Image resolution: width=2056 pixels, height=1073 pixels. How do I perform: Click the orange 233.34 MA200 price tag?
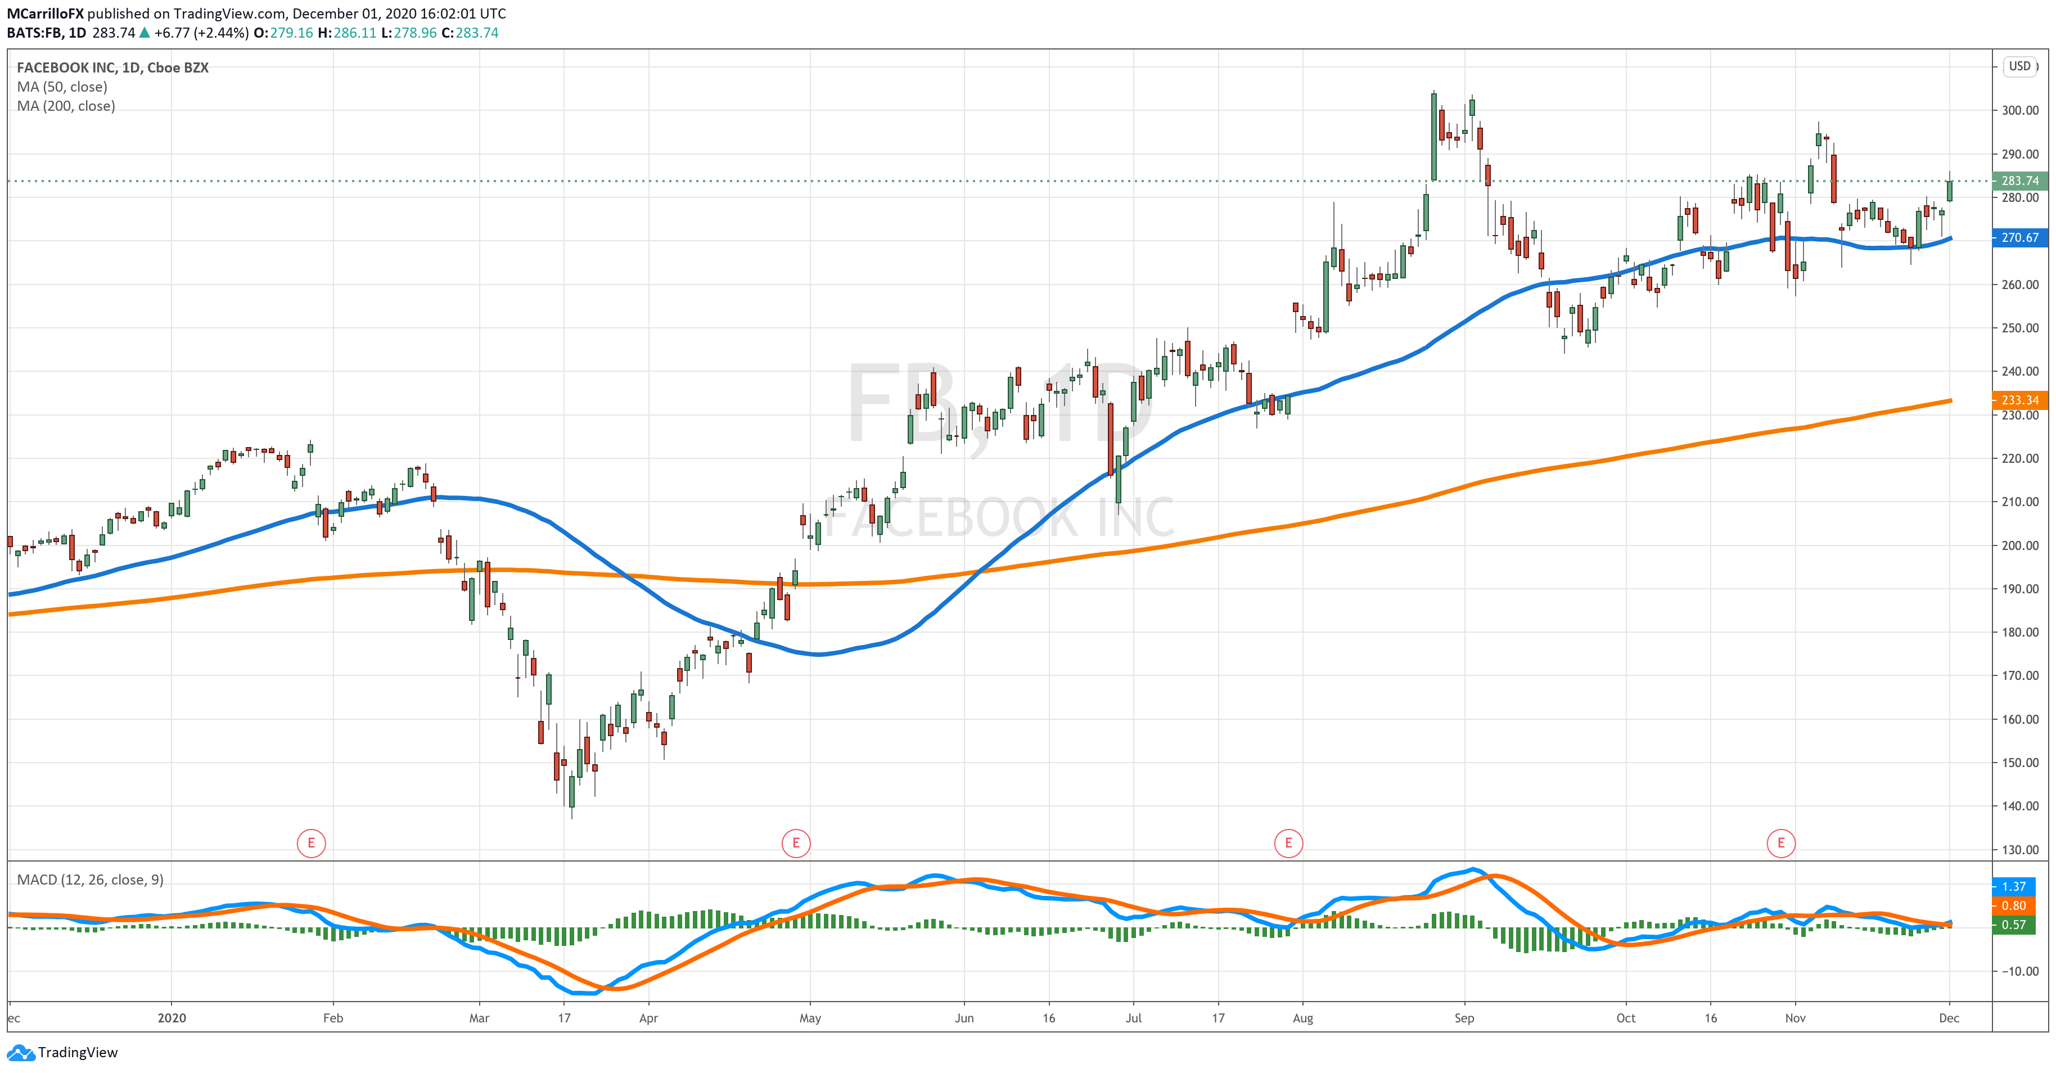[2019, 401]
